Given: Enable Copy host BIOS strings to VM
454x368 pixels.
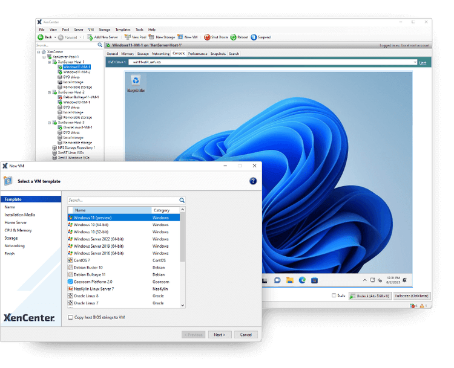Looking at the screenshot, I should tap(70, 317).
